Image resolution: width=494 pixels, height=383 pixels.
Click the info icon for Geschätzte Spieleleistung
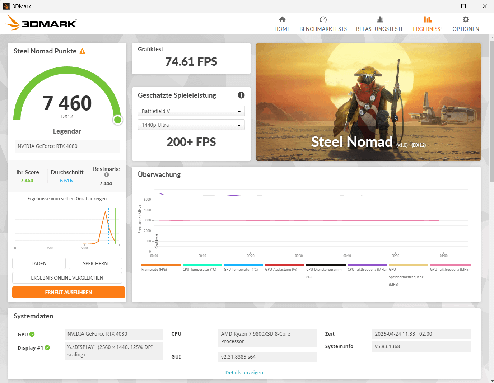(x=241, y=95)
